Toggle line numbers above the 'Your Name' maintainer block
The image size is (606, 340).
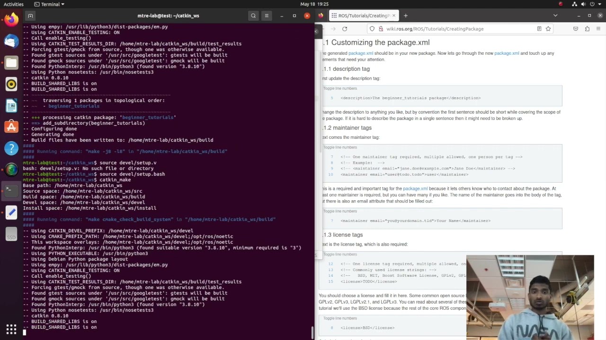pyautogui.click(x=340, y=211)
